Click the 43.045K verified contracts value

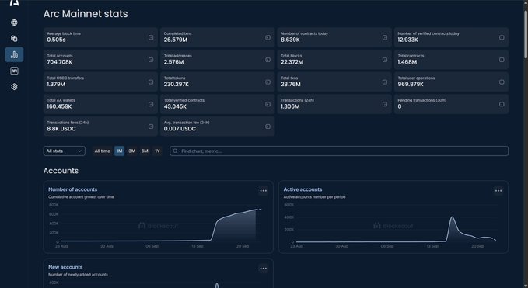(x=175, y=106)
